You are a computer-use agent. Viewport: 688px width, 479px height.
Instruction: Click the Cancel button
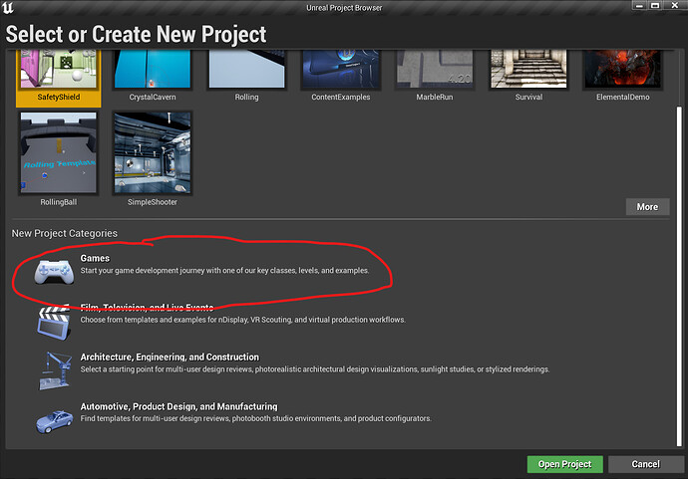tap(646, 464)
